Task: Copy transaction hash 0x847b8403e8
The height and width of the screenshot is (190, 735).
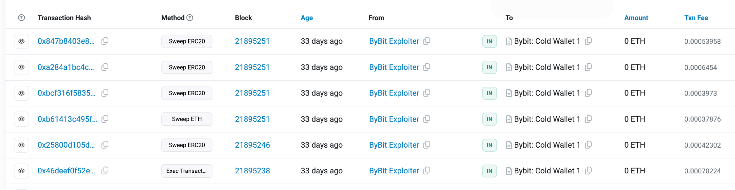Action: [105, 41]
